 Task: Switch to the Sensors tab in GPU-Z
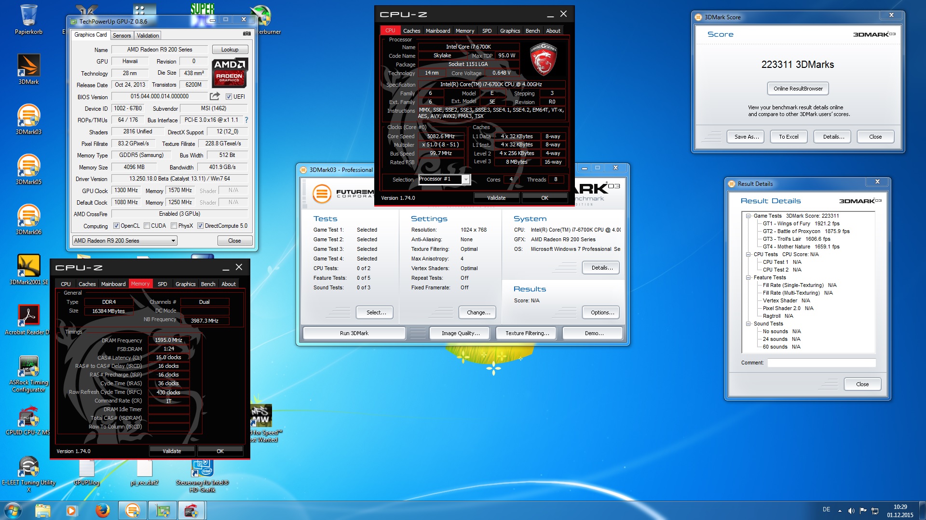point(122,36)
